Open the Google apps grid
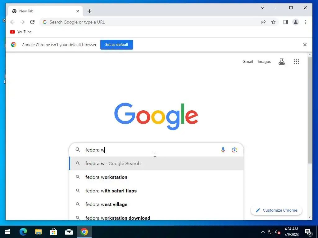318x238 pixels. 297,62
